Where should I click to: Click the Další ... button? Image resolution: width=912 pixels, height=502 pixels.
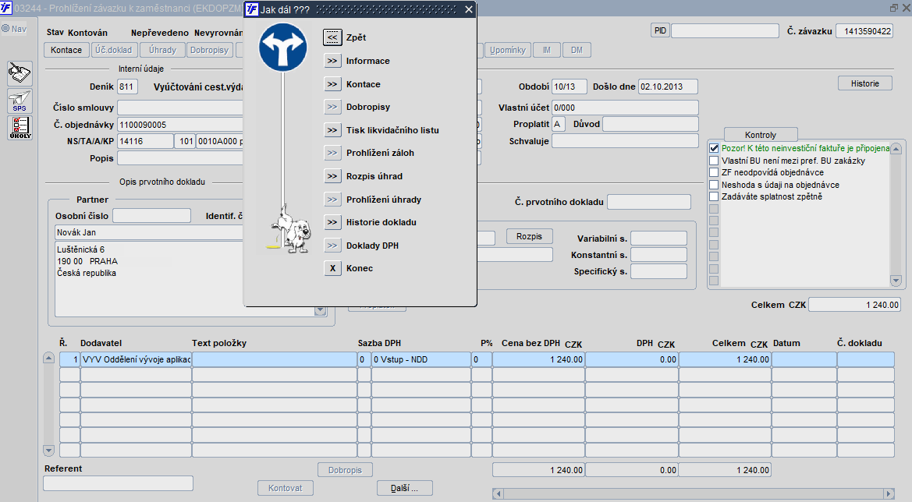(x=404, y=488)
